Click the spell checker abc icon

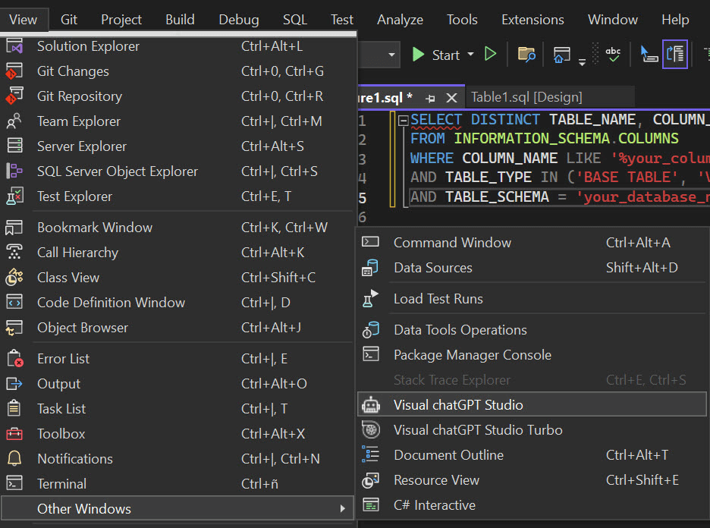(x=613, y=54)
